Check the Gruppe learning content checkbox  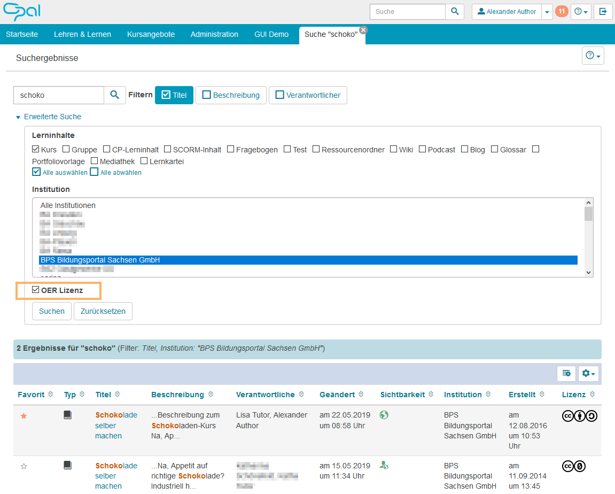(x=66, y=150)
